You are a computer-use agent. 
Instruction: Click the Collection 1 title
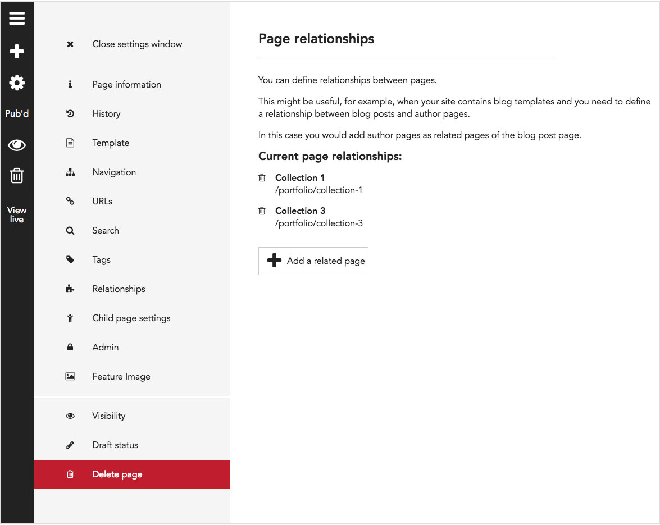[x=300, y=177]
